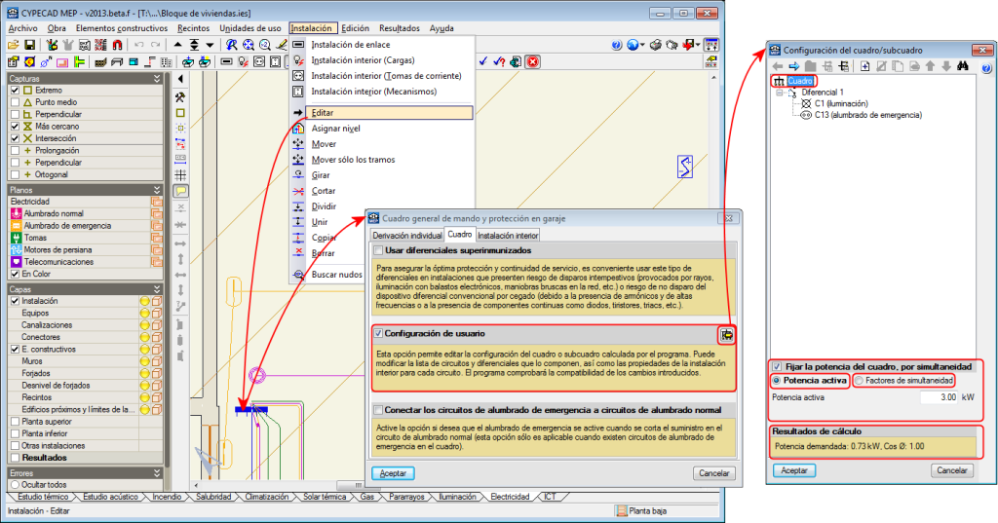Collapse the Errores panel

157,473
